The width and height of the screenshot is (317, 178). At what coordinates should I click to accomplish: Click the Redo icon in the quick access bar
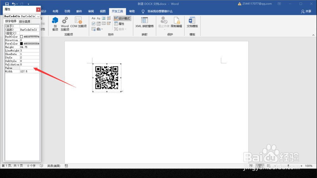tap(22, 4)
